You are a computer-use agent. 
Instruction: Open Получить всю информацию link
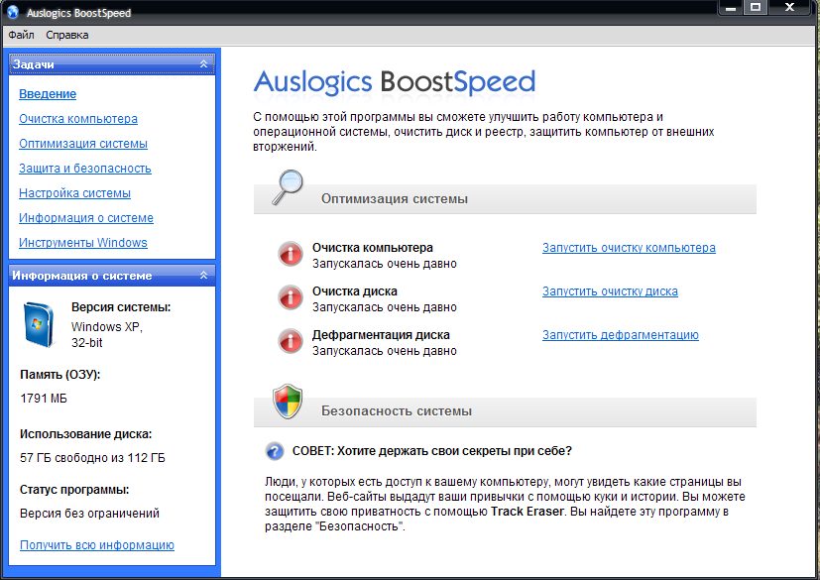point(97,545)
